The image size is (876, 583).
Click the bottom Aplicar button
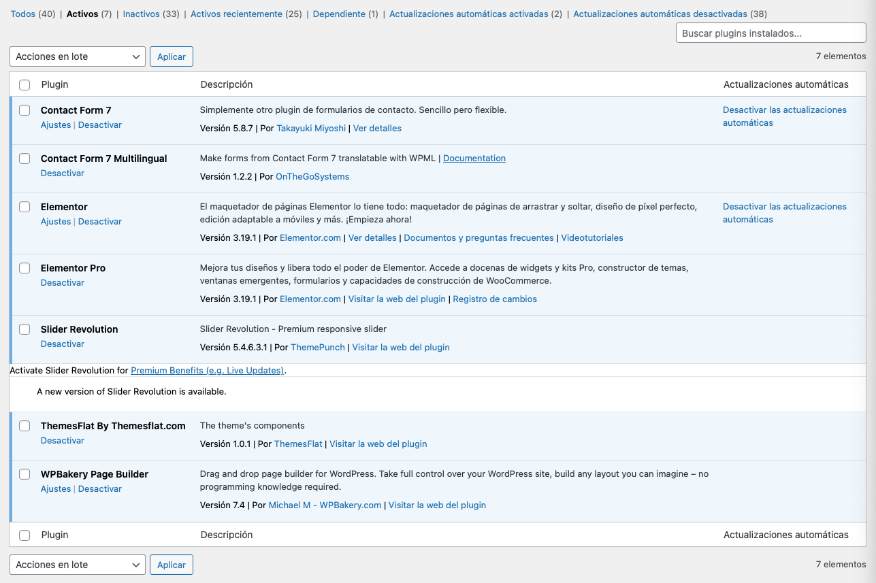tap(172, 565)
